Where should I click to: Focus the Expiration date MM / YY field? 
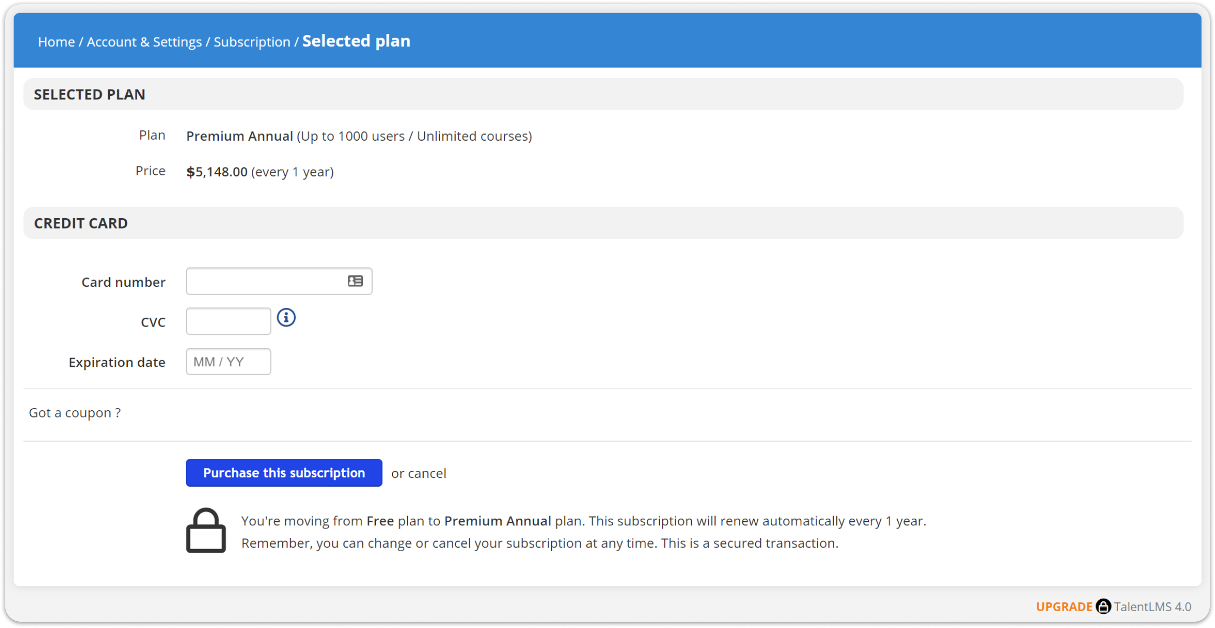[228, 362]
